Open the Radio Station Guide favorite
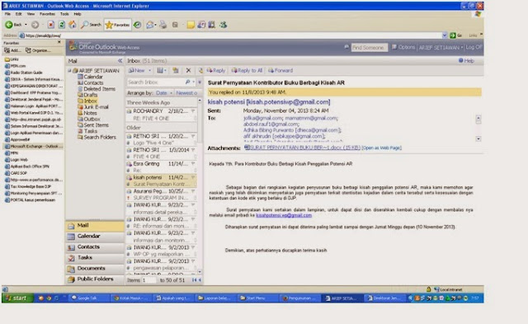Viewport: 528px width, 324px height. (23, 73)
